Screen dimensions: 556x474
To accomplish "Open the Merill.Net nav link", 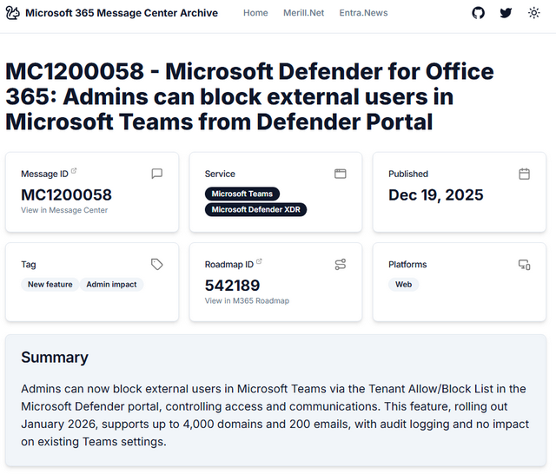I will pyautogui.click(x=303, y=13).
